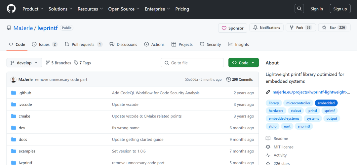This screenshot has height=165, width=357.
Task: Open the examples folder icon
Action: [x=14, y=151]
